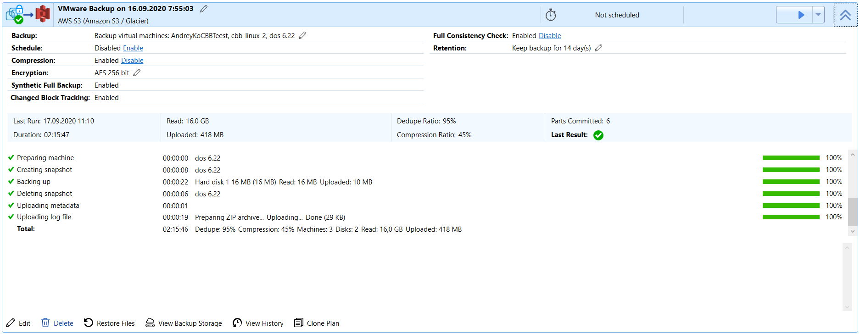The width and height of the screenshot is (860, 334).
Task: Collapse the plan details with double chevron
Action: [845, 15]
